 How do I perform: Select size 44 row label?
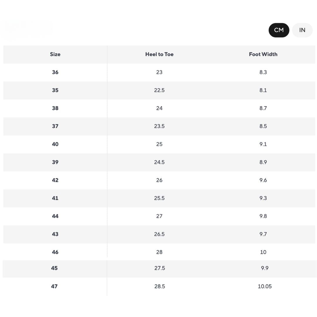55,216
